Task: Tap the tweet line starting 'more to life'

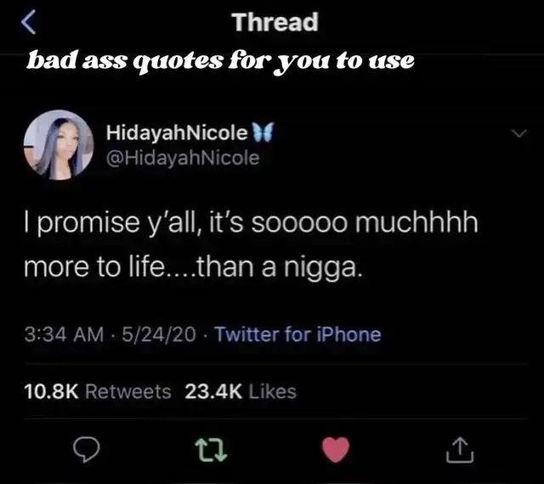Action: coord(193,266)
